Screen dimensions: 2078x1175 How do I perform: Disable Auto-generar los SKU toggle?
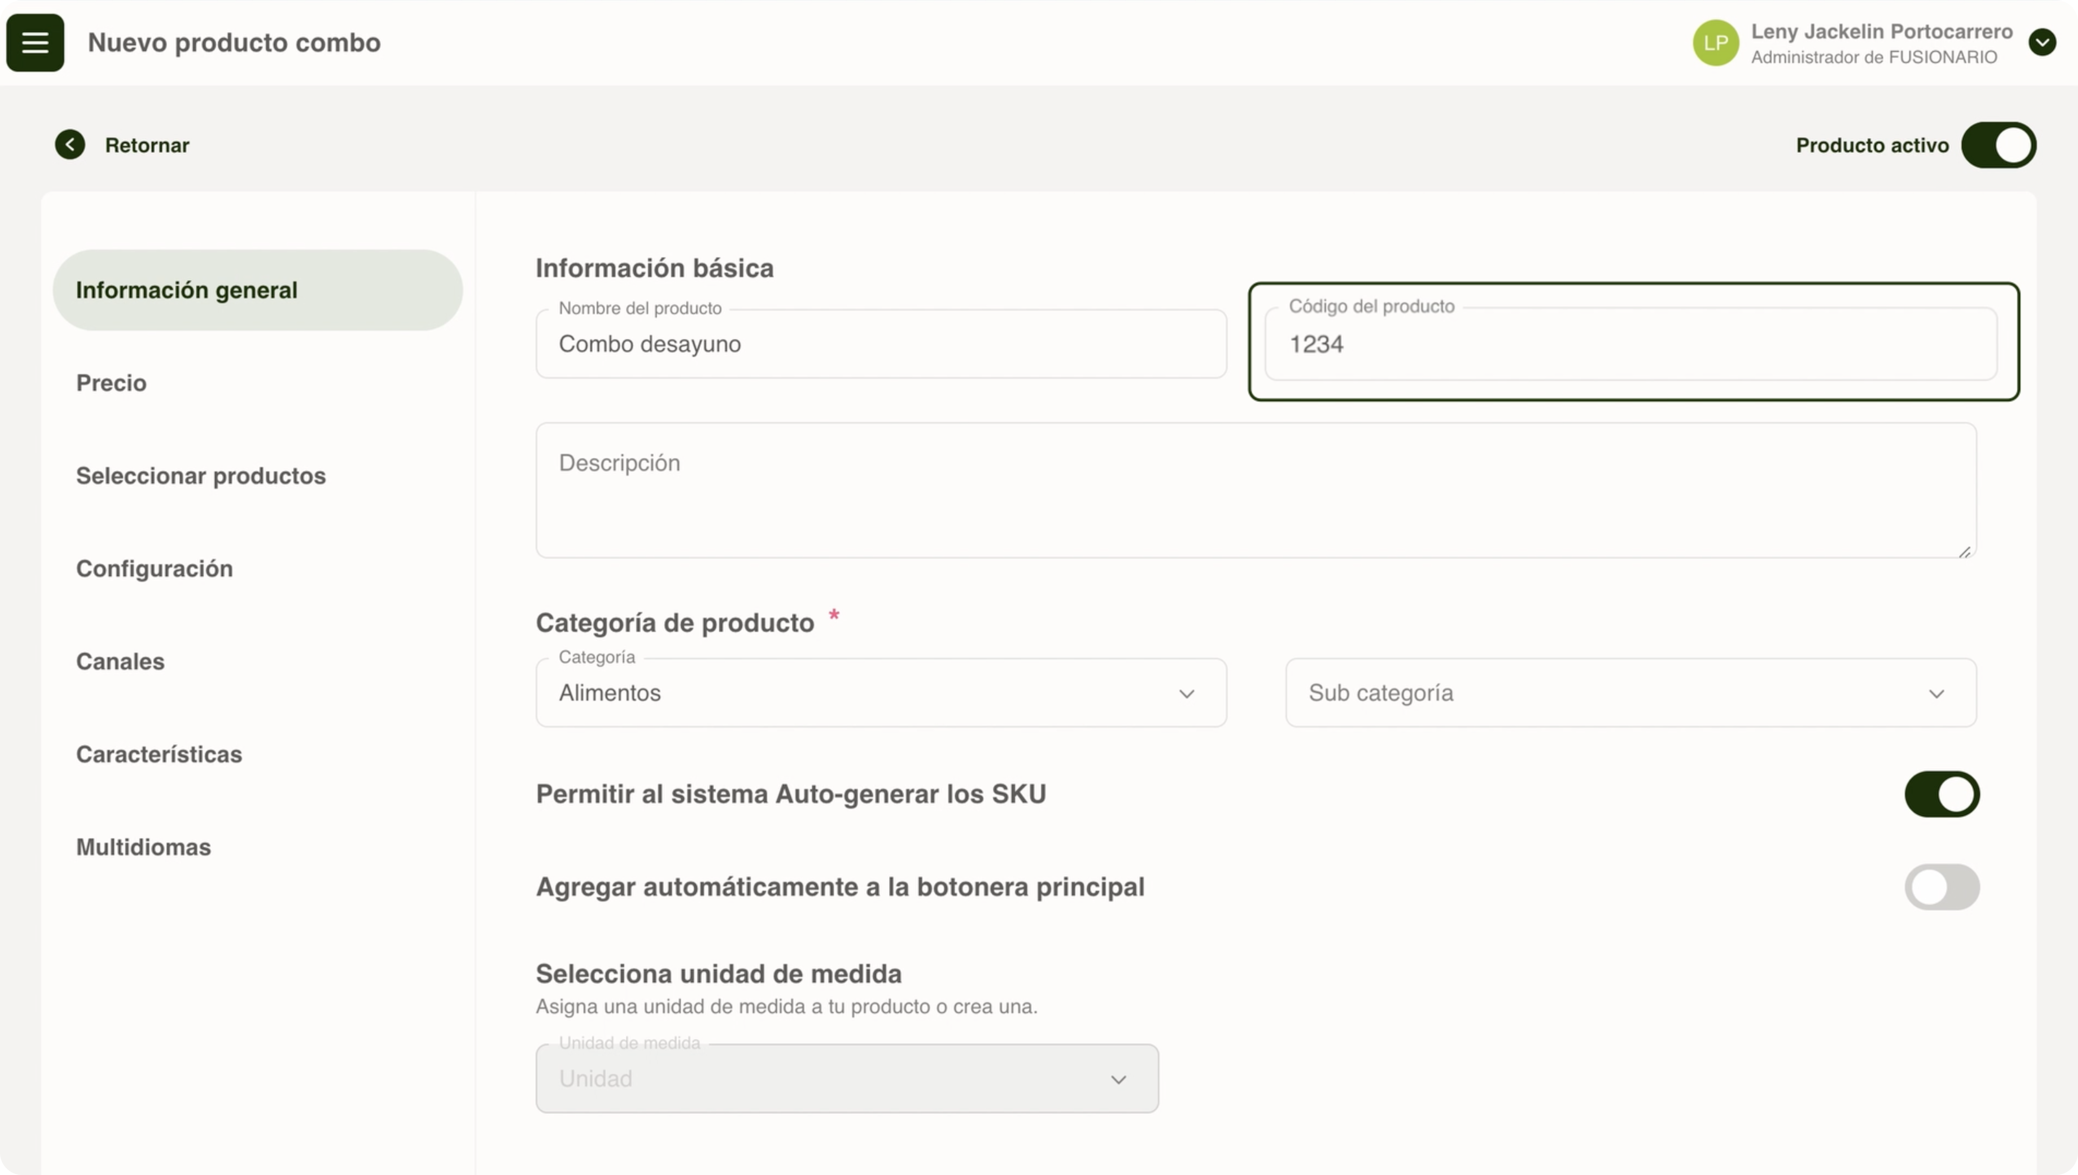click(1942, 794)
